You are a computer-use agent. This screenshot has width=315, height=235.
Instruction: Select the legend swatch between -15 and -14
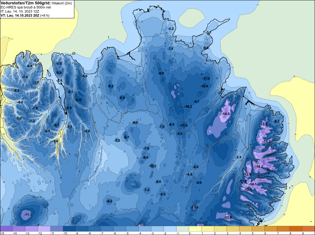6,229
